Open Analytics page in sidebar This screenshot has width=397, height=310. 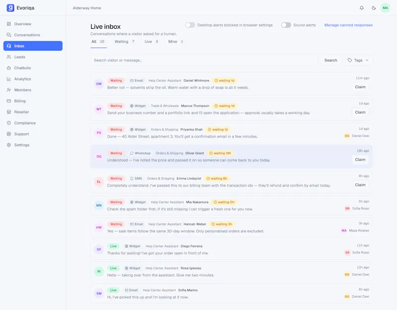click(x=33, y=79)
